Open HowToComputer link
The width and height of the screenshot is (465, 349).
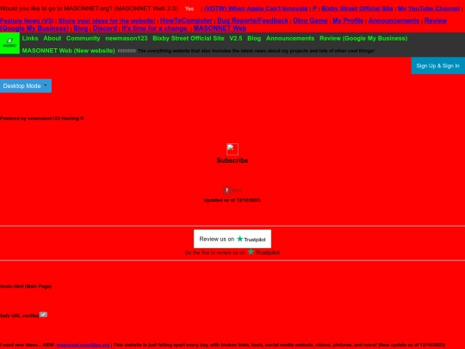186,21
